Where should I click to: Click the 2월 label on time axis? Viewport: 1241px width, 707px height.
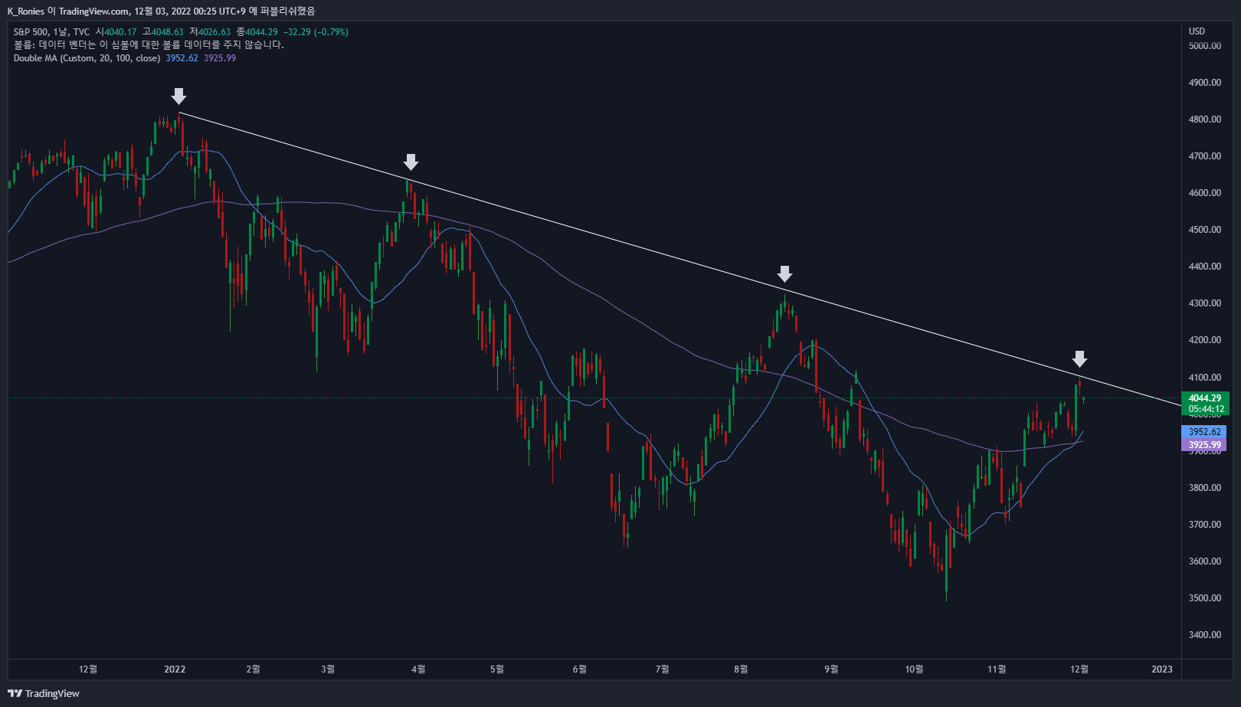(253, 669)
